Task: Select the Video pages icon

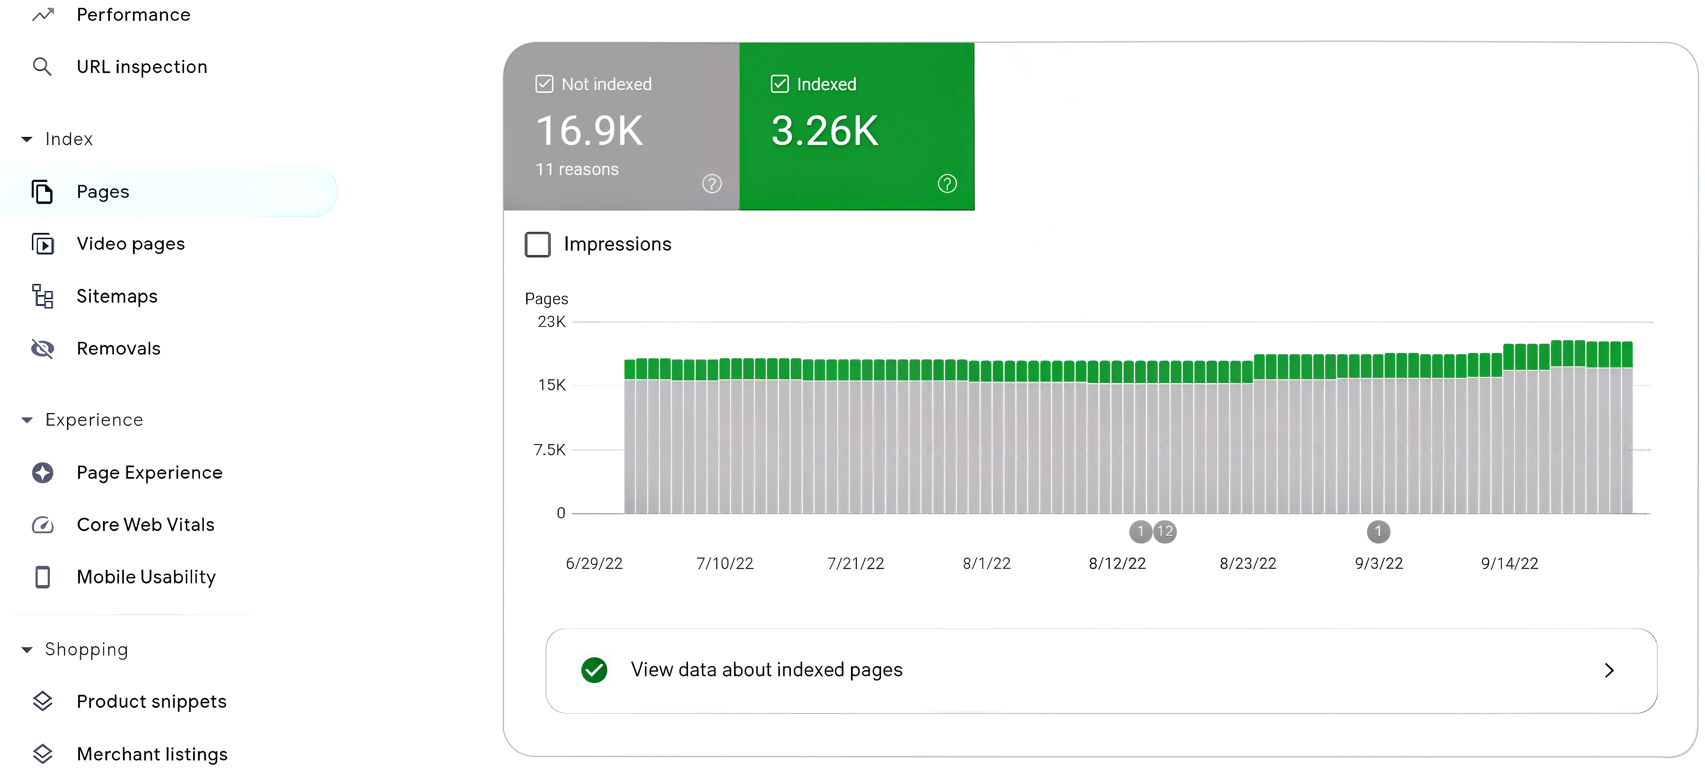Action: click(42, 244)
